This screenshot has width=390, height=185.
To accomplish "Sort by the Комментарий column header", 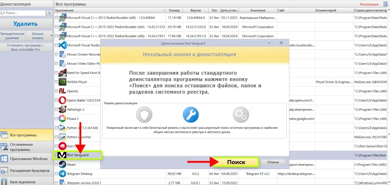I will (334, 10).
